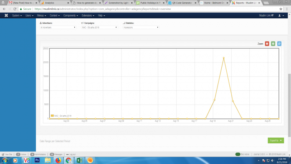Image resolution: width=291 pixels, height=164 pixels.
Task: Open the media player taskbar icon
Action: (15, 160)
